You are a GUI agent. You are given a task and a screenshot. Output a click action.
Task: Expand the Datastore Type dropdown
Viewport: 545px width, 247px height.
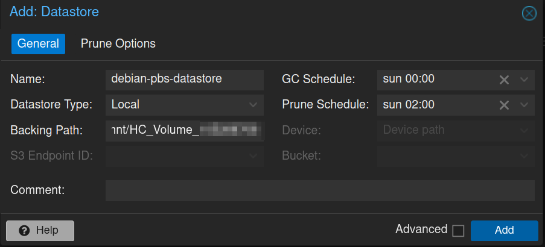253,105
